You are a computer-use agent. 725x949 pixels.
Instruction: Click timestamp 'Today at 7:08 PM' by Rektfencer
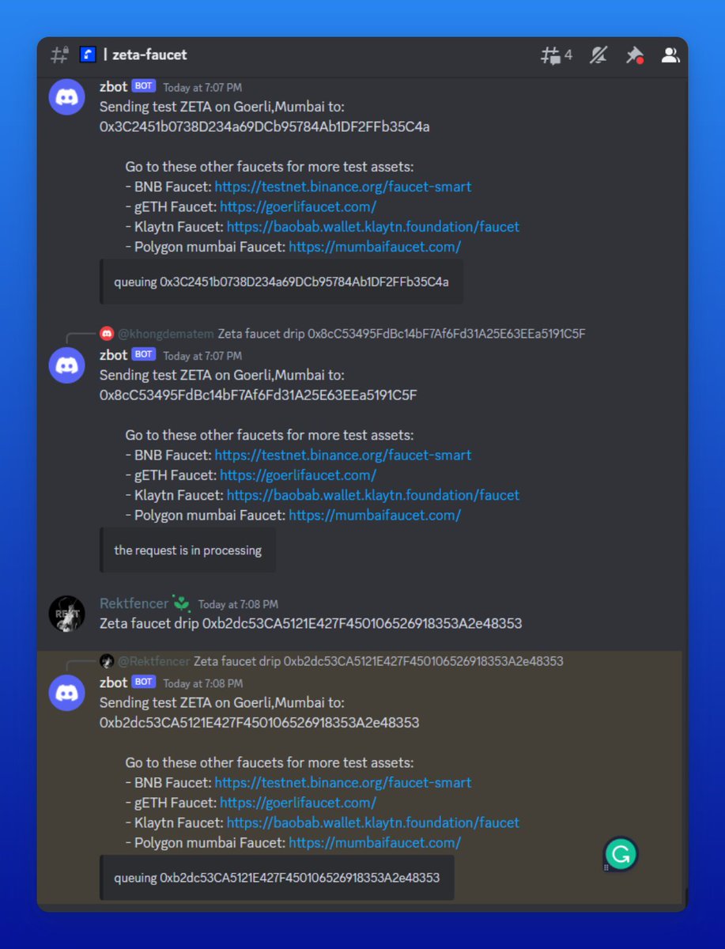pyautogui.click(x=238, y=604)
